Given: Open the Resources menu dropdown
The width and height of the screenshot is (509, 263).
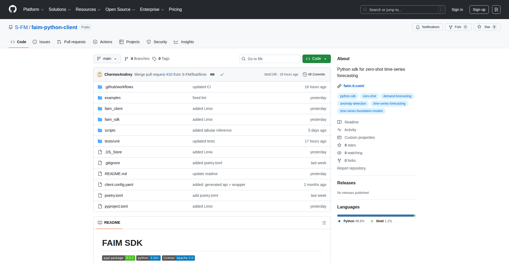Looking at the screenshot, I should (88, 10).
